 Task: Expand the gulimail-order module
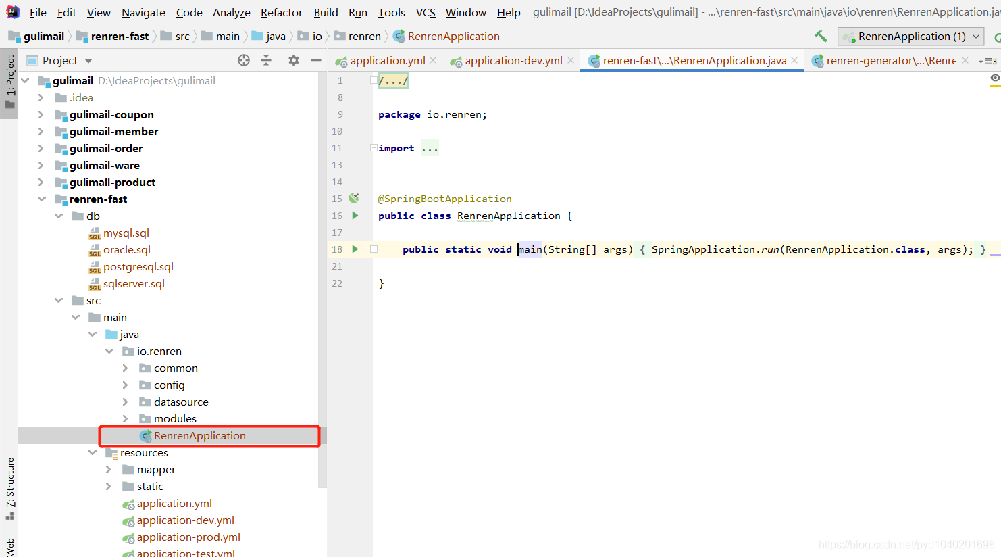[41, 148]
